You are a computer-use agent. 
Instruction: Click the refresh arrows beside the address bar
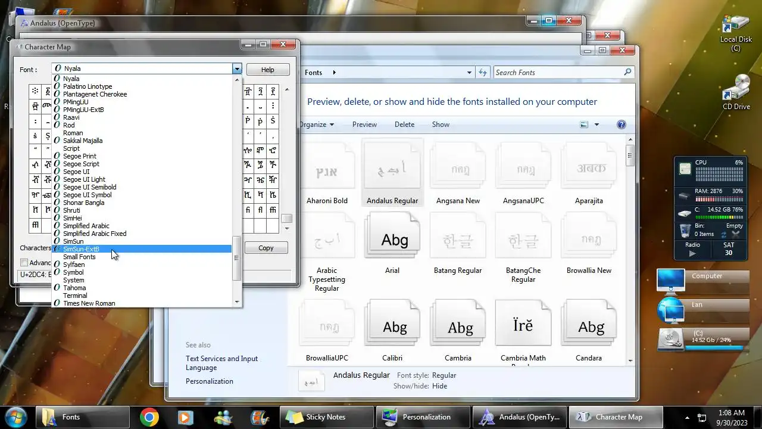[x=483, y=72]
